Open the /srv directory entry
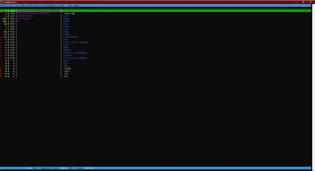Image resolution: width=315 pixels, height=171 pixels. 66,39
